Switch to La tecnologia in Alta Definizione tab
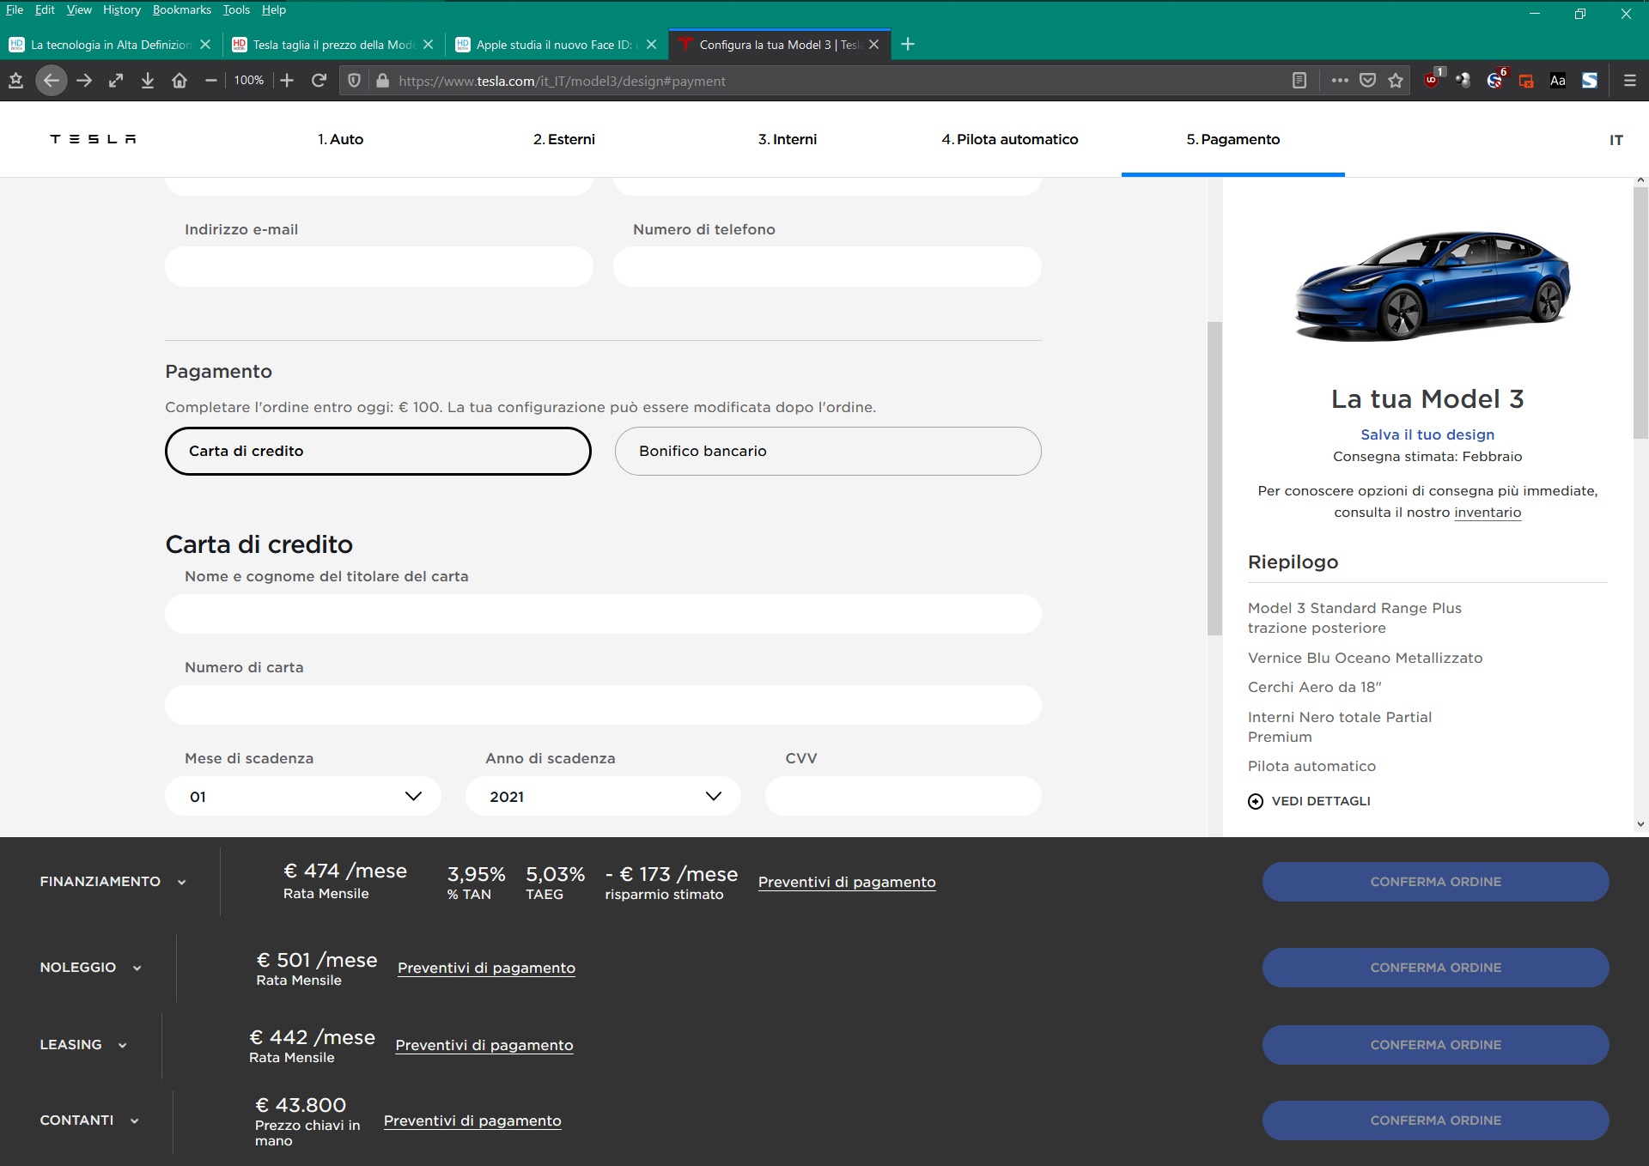Screen dimensions: 1649x1166 click(110, 45)
